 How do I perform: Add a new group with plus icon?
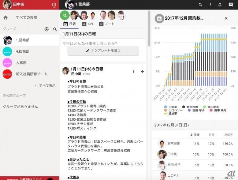(x=47, y=29)
